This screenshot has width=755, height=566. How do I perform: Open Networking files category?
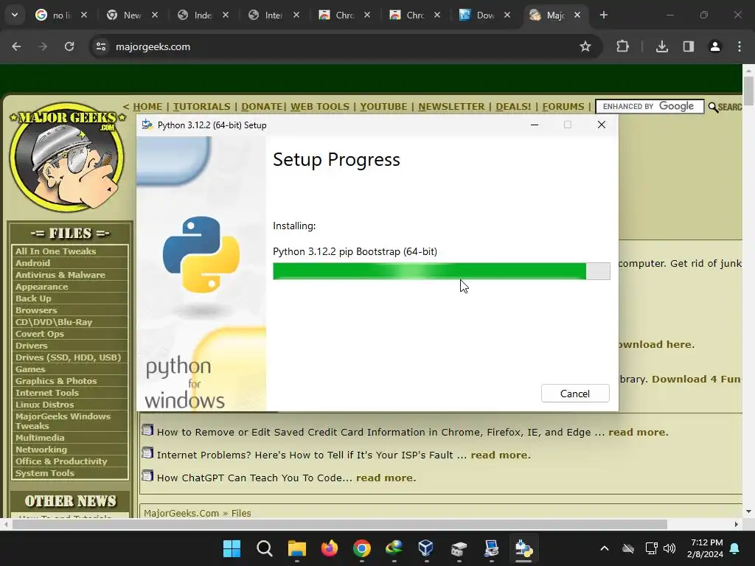click(x=41, y=450)
